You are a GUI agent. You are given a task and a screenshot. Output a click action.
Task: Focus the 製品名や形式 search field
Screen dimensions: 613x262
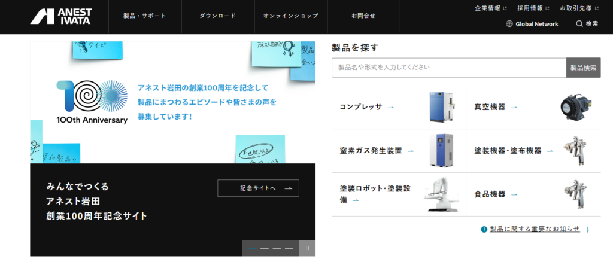(x=449, y=68)
